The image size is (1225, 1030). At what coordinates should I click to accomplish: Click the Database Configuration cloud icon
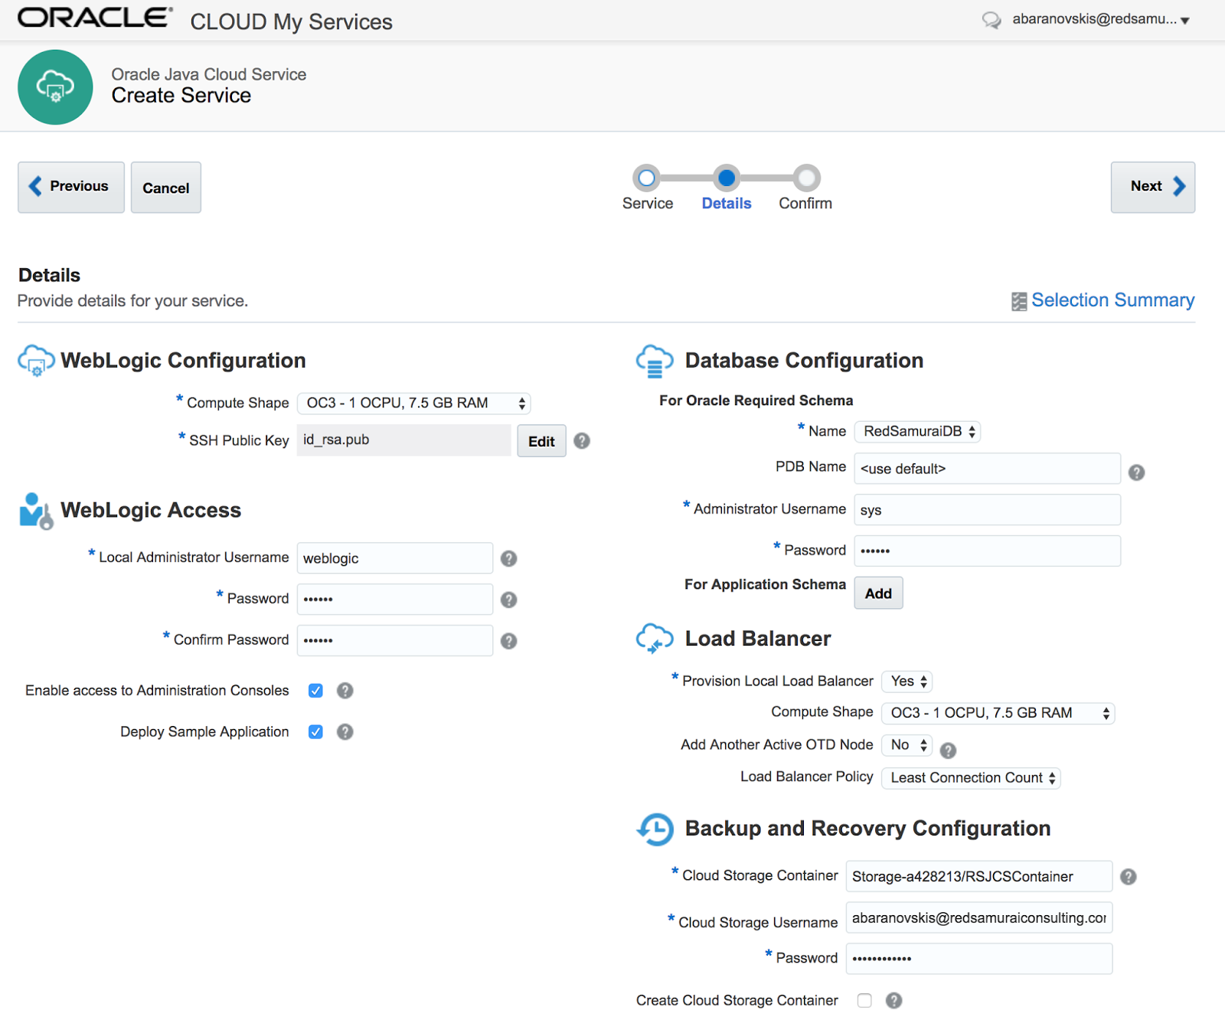[x=655, y=361]
